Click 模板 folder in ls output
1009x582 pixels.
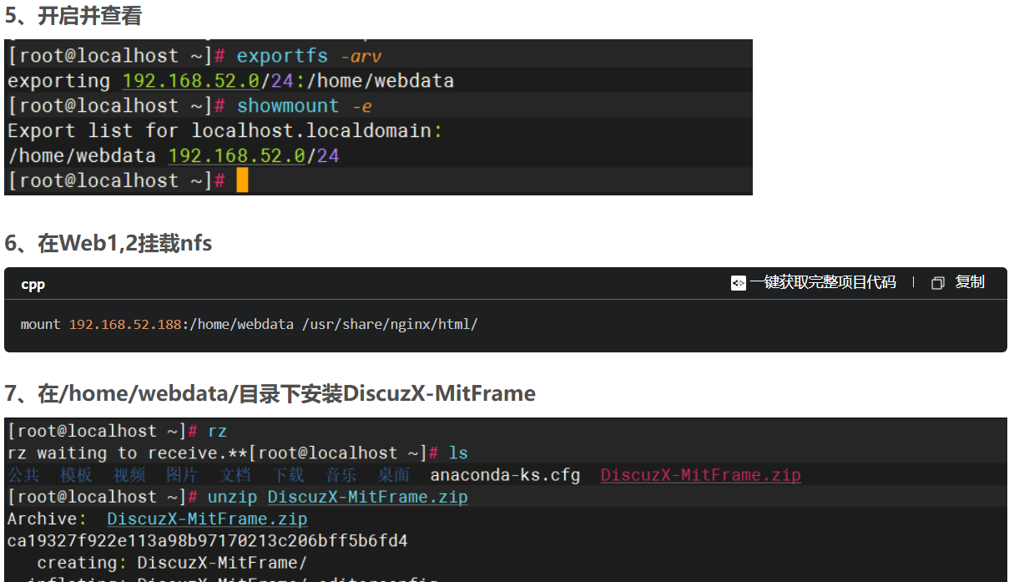pos(76,475)
